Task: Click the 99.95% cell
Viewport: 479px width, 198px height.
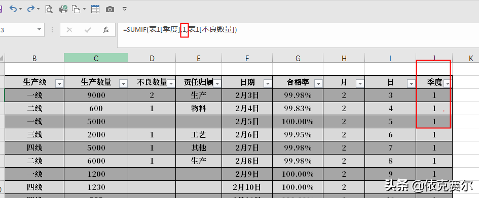Action: point(298,135)
